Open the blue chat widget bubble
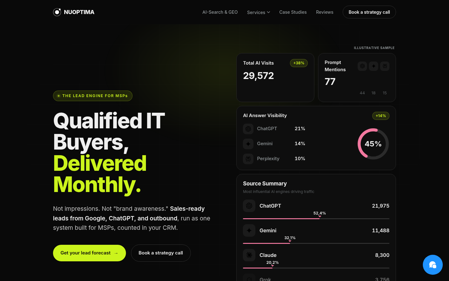 pos(433,265)
